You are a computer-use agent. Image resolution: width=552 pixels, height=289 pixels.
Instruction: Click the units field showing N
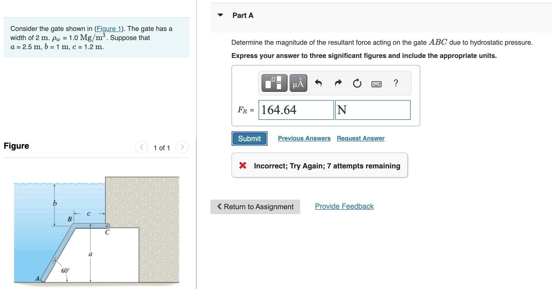[x=373, y=110]
